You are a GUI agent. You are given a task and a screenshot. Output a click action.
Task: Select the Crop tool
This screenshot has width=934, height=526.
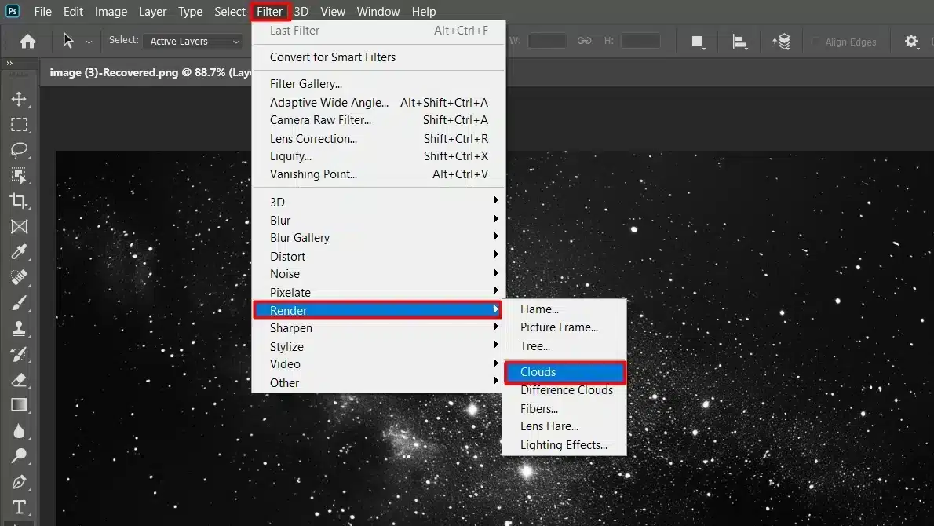click(x=19, y=201)
